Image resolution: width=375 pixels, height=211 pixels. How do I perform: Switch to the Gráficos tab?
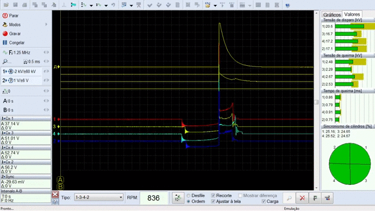(332, 15)
